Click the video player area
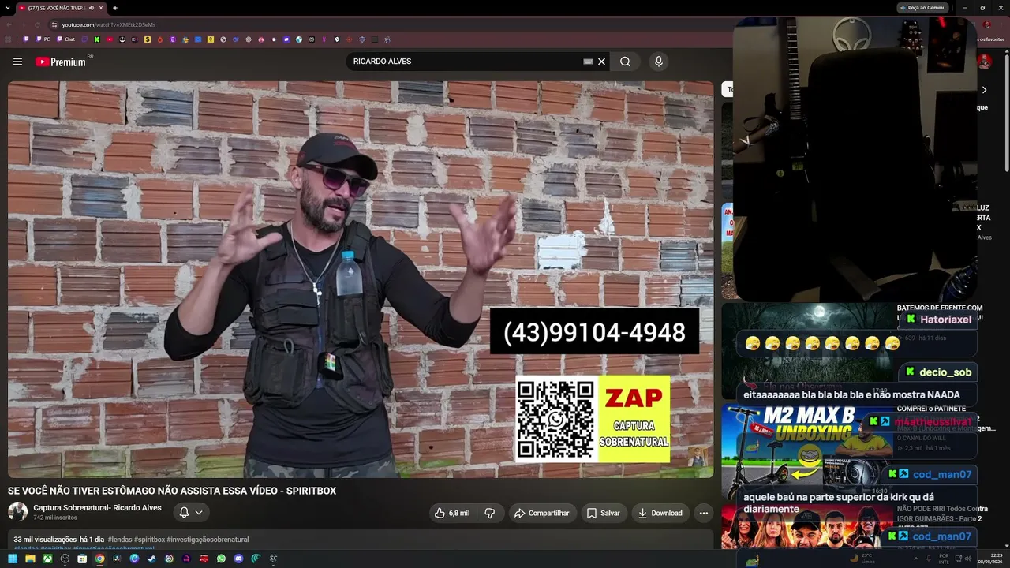This screenshot has height=568, width=1010. [361, 279]
